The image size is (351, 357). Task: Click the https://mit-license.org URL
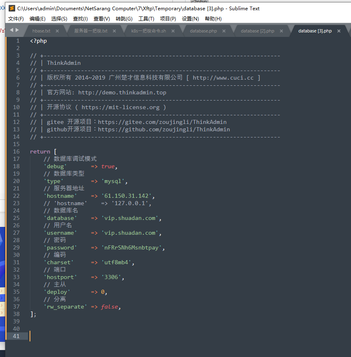121,108
